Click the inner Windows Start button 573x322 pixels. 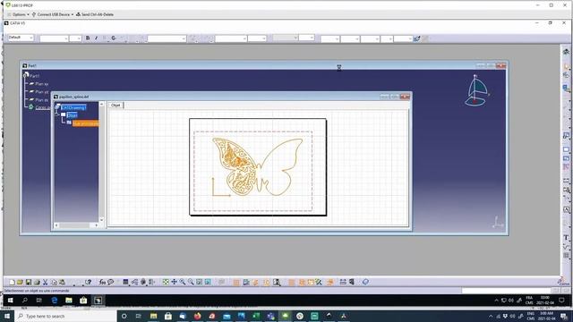[10, 301]
